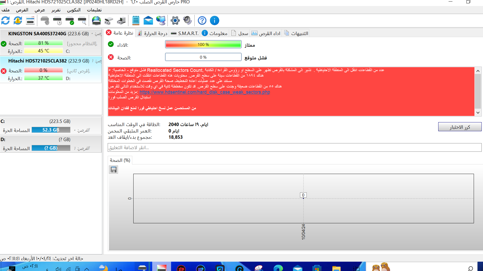The height and width of the screenshot is (271, 483).
Task: Click the second disk-and-connector hardware icon
Action: coord(121,20)
